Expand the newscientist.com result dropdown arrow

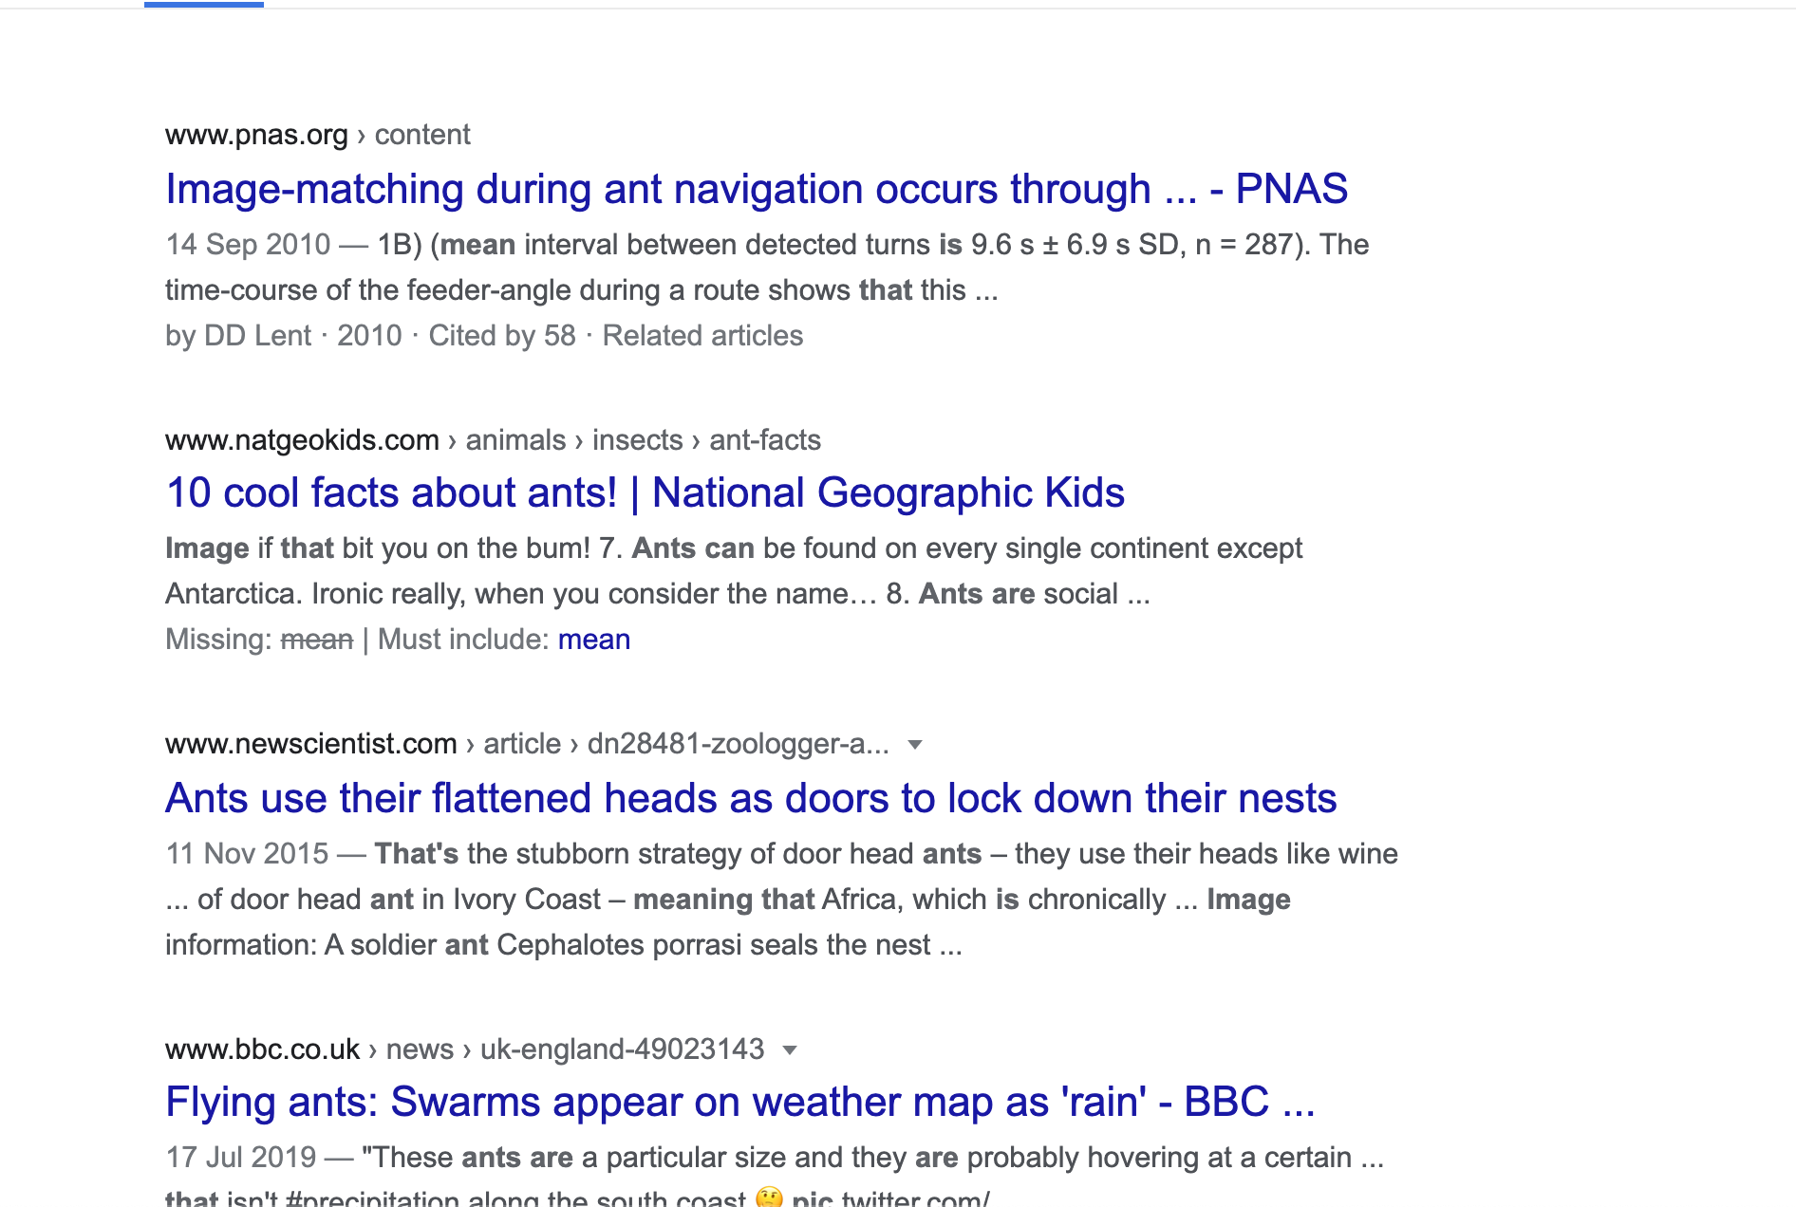point(915,744)
